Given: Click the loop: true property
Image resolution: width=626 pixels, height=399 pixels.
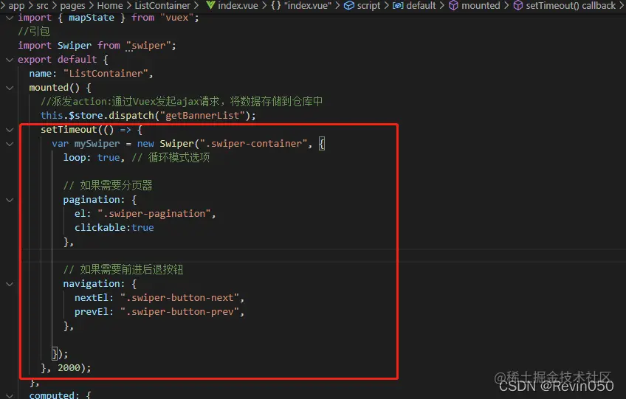Looking at the screenshot, I should coord(92,158).
